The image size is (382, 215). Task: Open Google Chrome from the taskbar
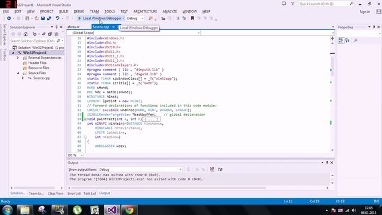(x=130, y=210)
